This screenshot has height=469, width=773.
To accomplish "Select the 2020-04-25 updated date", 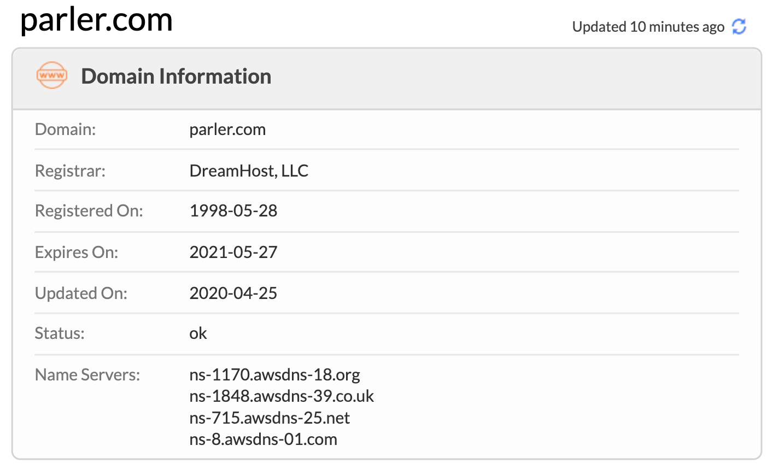I will (233, 294).
